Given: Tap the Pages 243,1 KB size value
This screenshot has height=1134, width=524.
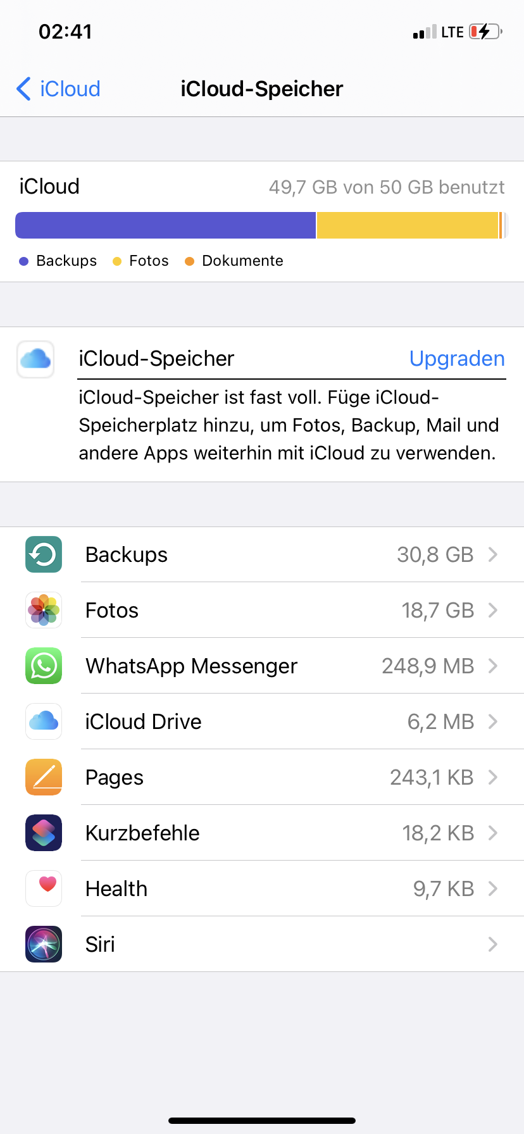Looking at the screenshot, I should click(x=432, y=777).
